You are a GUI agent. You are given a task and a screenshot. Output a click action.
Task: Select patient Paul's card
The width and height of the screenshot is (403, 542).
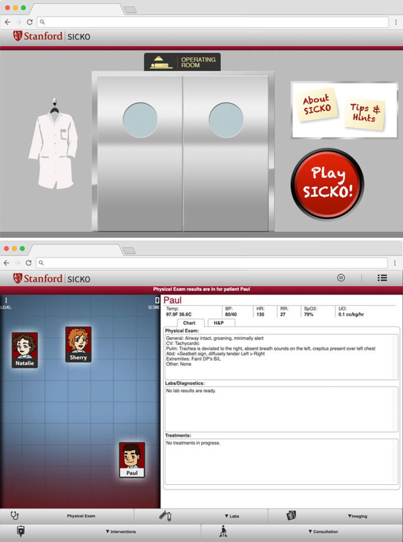tap(132, 460)
